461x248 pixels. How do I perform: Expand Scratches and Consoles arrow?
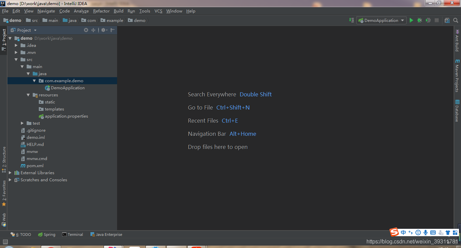tap(10, 180)
